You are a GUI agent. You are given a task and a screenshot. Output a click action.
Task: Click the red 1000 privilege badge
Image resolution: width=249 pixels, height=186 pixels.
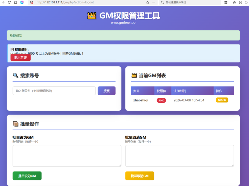[x=162, y=100]
